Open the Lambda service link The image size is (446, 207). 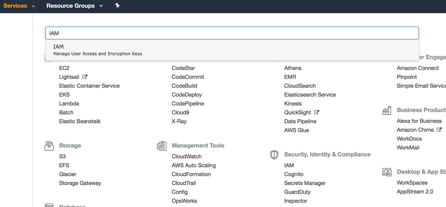tap(69, 104)
